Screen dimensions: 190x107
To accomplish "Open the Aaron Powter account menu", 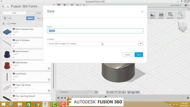I will pyautogui.click(x=176, y=5).
